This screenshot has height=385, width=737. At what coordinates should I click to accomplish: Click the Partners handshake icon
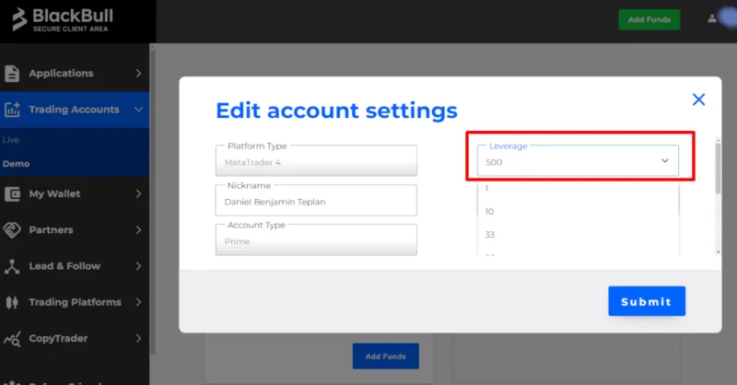[x=13, y=229]
